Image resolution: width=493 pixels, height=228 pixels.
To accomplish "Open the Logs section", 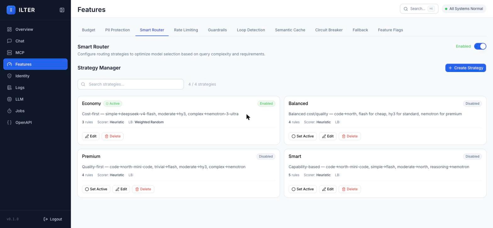I will pos(35,87).
